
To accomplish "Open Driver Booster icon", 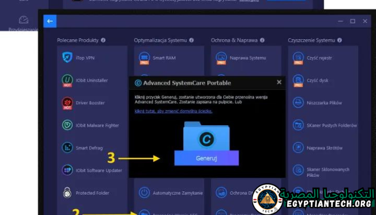I will click(67, 103).
